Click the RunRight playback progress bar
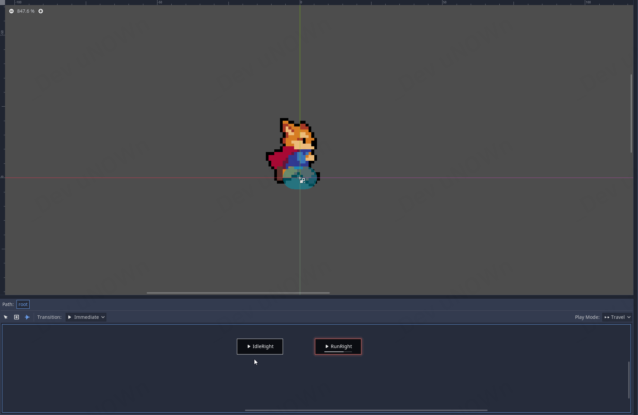The height and width of the screenshot is (415, 638). point(338,352)
